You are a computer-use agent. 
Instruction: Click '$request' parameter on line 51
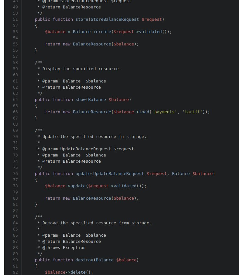(151, 19)
